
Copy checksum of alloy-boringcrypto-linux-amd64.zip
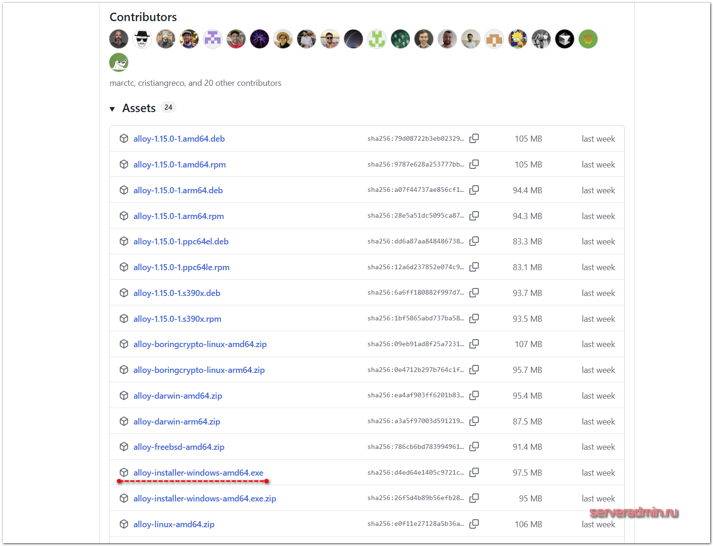pos(474,344)
